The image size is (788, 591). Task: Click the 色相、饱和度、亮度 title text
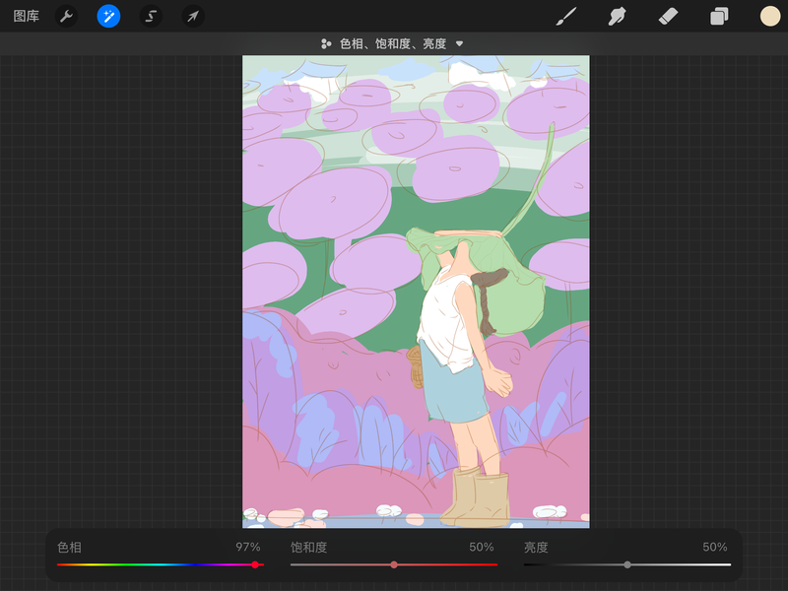click(393, 43)
